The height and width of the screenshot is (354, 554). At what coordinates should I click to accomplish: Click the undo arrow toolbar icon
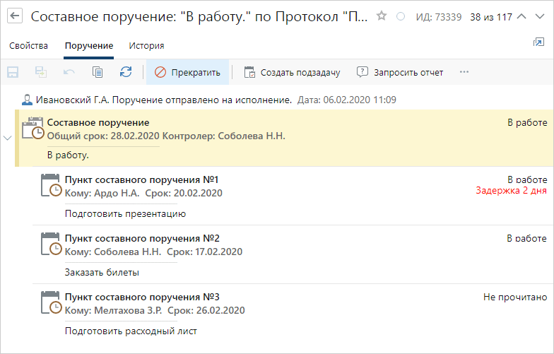69,72
